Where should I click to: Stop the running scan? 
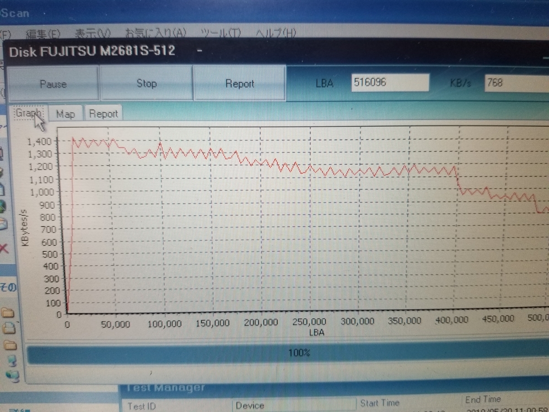pyautogui.click(x=146, y=83)
